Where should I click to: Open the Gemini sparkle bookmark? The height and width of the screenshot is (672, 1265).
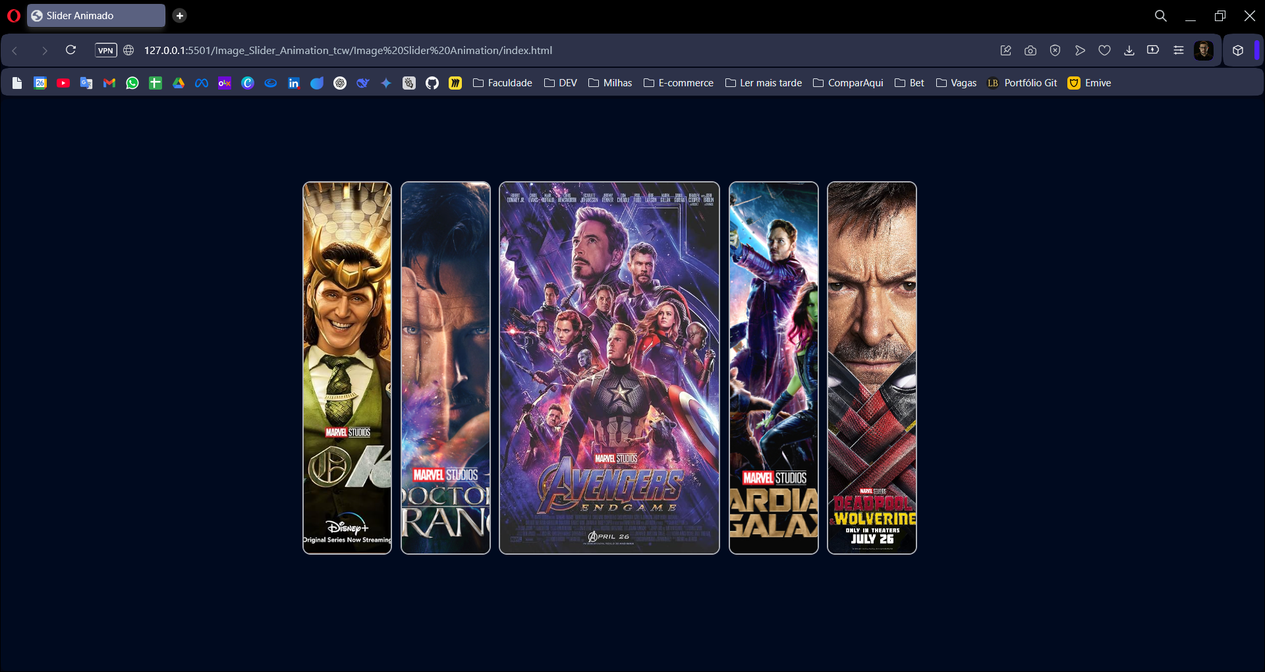(386, 83)
